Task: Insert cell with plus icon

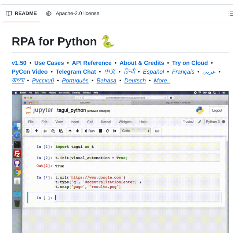Action: point(36,131)
